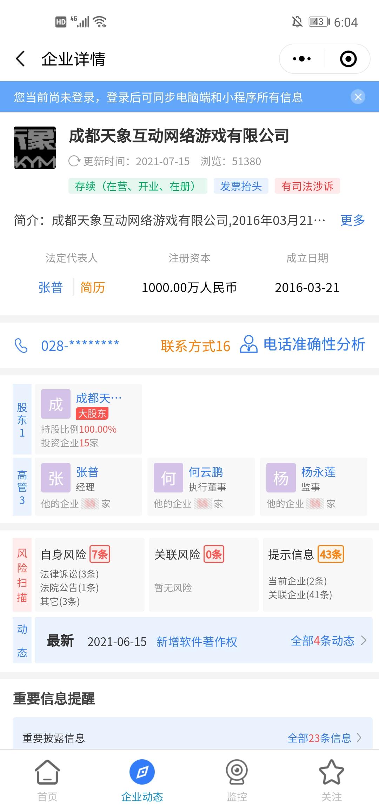Open the three-dot mini program menu
The height and width of the screenshot is (812, 379).
tap(302, 59)
